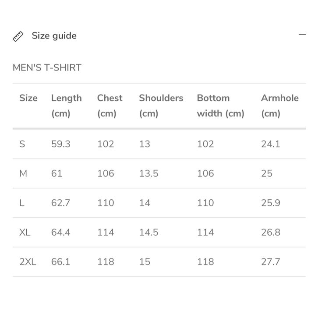Click the Size column header
The image size is (318, 318).
(x=28, y=98)
